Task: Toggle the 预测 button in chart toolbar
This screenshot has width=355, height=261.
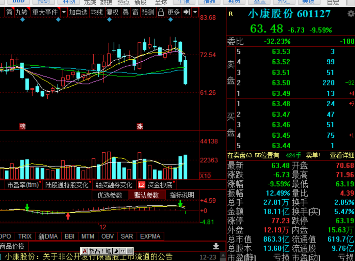Action: click(x=148, y=12)
